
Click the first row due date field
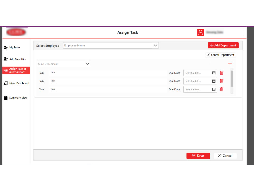(x=200, y=73)
